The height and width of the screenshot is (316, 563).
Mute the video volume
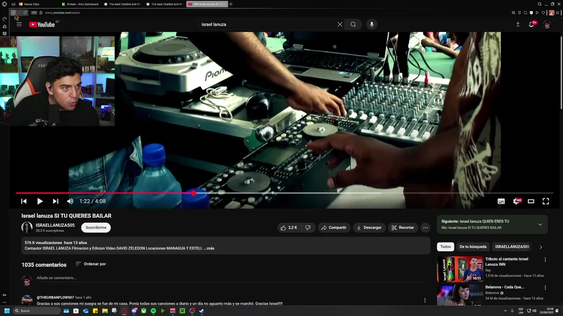click(x=70, y=201)
